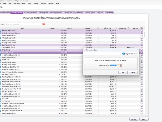Clear the search with the red icon
The height and width of the screenshot is (122, 162).
pos(44,24)
